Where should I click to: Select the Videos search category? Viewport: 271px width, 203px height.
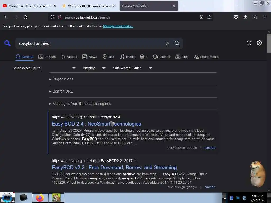(x=69, y=57)
